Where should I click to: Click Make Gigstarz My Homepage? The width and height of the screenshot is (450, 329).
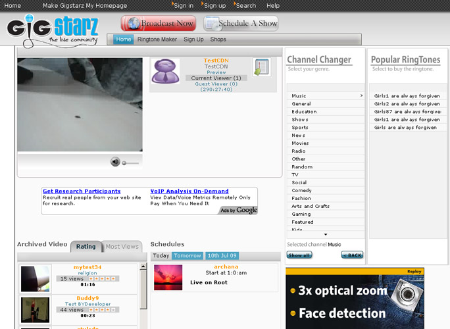pyautogui.click(x=85, y=5)
